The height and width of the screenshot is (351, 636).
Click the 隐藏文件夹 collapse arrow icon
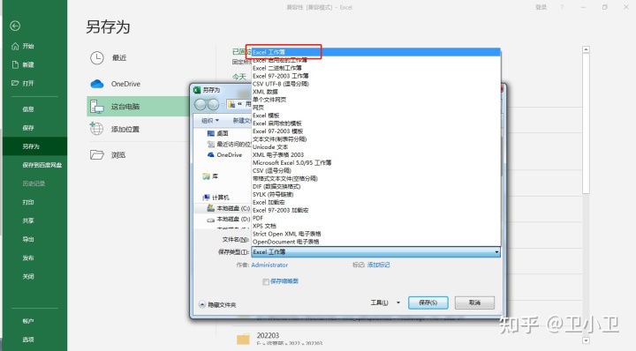202,304
